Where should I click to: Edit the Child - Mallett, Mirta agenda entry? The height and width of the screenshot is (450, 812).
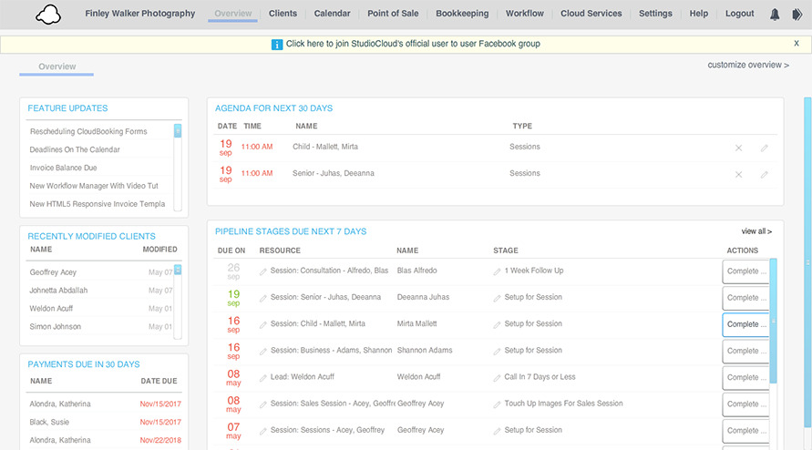pyautogui.click(x=764, y=148)
